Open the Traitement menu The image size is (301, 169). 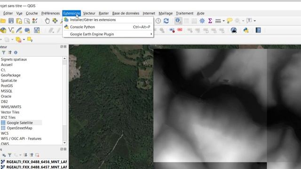coord(185,13)
